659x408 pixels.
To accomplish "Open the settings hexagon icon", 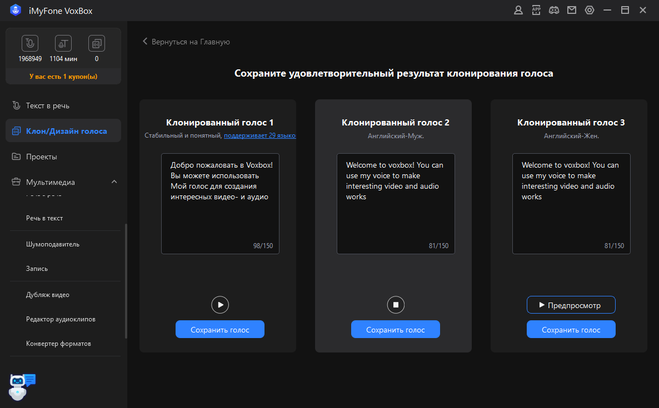I will 590,10.
